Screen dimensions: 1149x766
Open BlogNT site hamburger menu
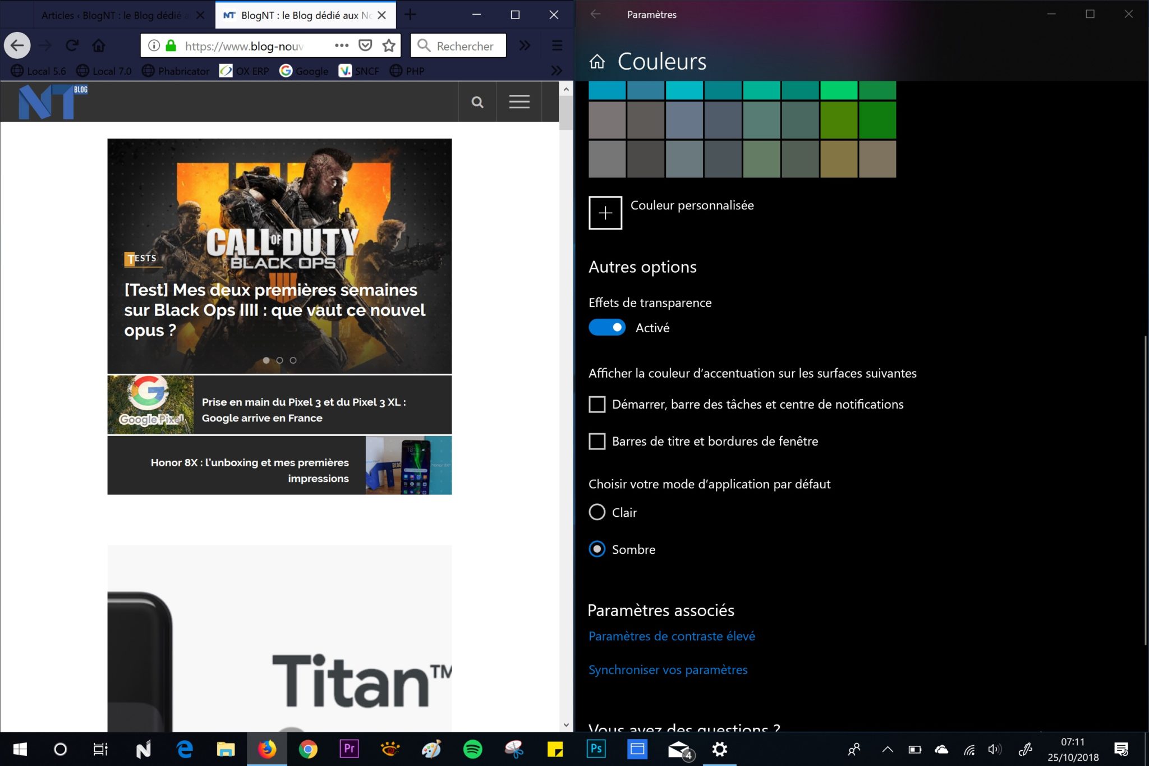pyautogui.click(x=520, y=102)
